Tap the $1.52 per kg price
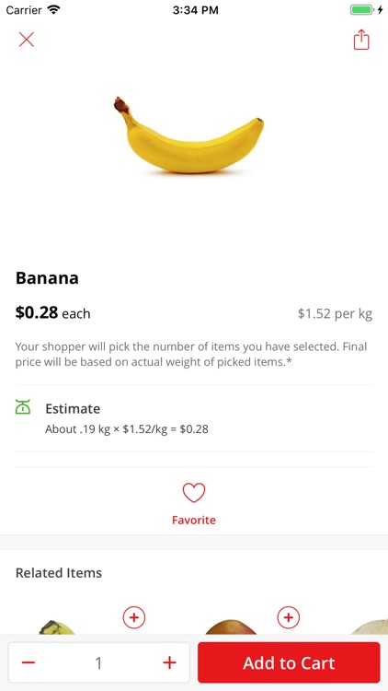This screenshot has height=691, width=388. coord(335,314)
